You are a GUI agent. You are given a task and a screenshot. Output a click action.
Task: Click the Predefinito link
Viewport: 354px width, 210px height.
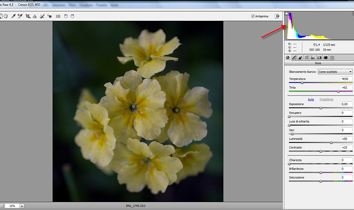coord(326,99)
